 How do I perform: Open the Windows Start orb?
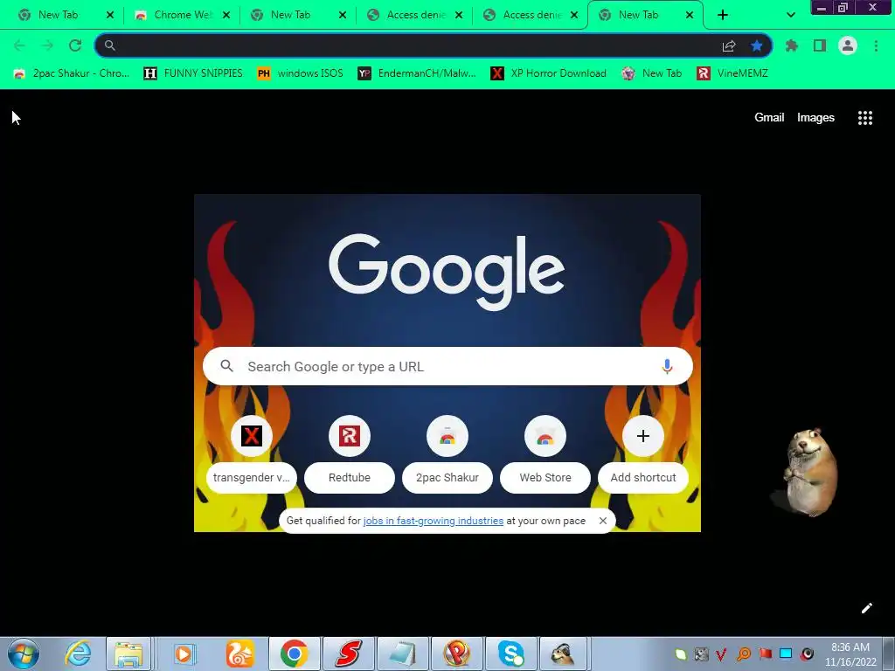[x=24, y=654]
